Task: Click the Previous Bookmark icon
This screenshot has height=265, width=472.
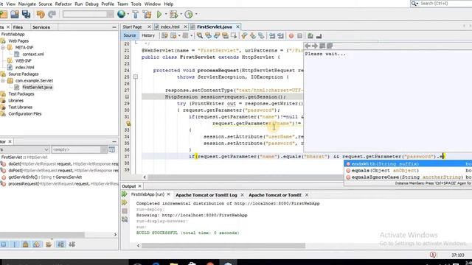Action: [244, 36]
